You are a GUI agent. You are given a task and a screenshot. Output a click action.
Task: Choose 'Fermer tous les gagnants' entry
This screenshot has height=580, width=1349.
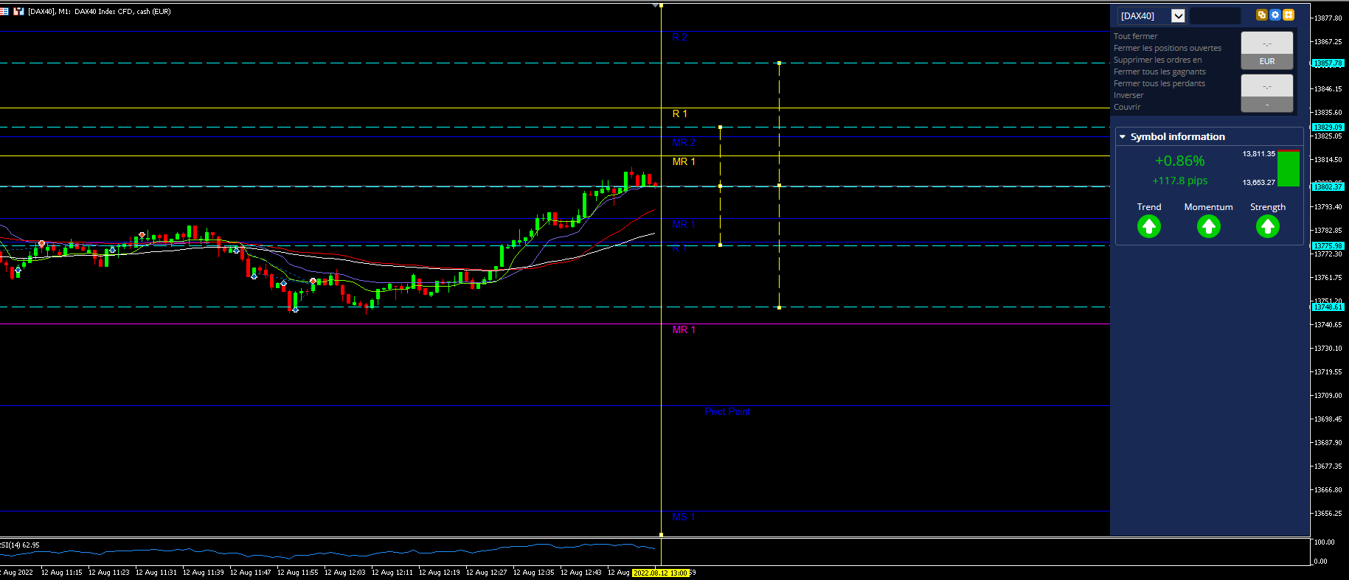(x=1159, y=71)
